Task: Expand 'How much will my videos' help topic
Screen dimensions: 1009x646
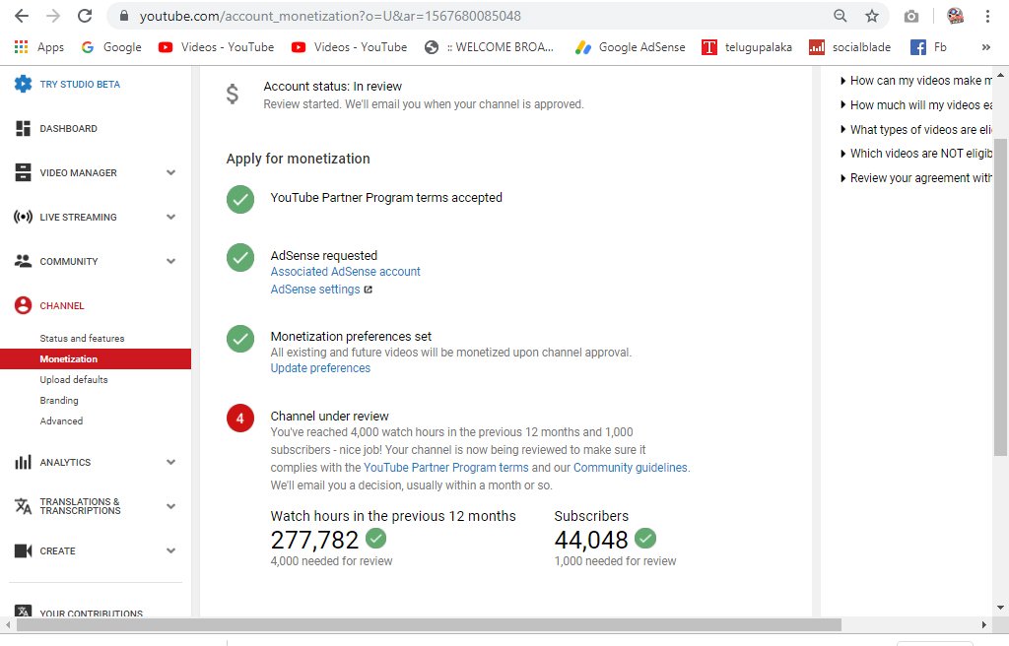Action: [x=916, y=105]
